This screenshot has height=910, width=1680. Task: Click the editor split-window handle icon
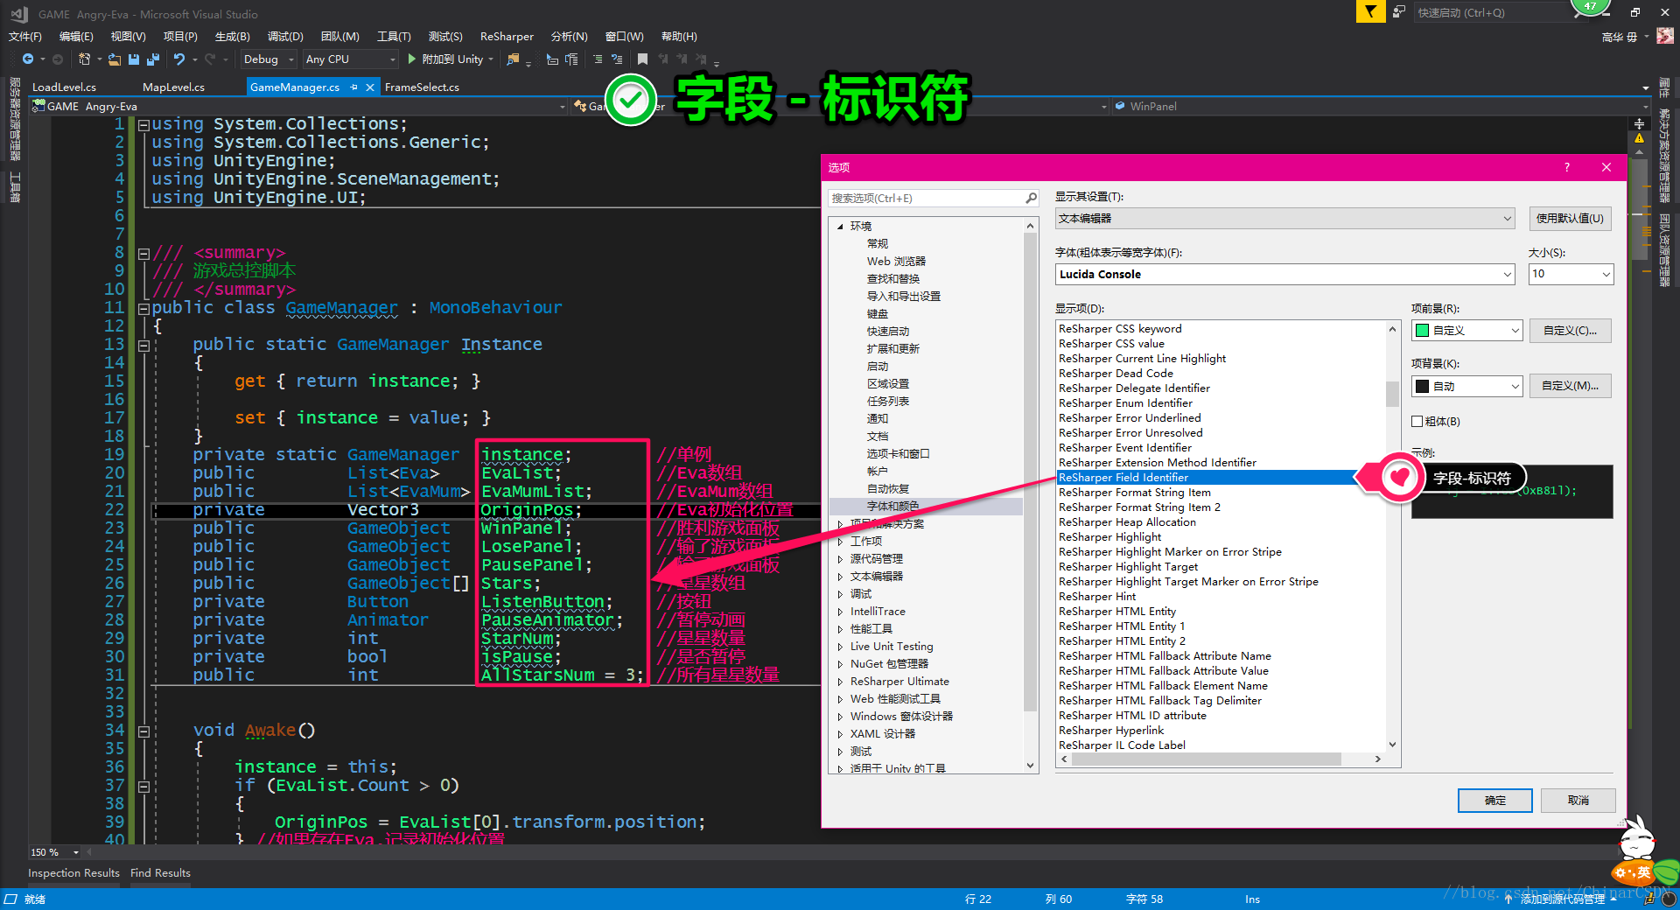coord(1639,122)
